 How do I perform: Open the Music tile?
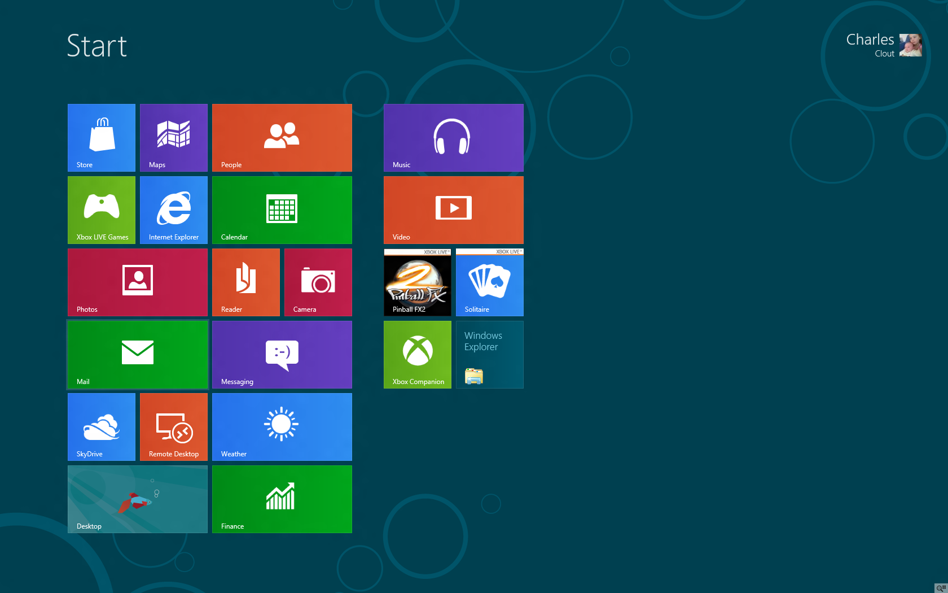pos(454,138)
